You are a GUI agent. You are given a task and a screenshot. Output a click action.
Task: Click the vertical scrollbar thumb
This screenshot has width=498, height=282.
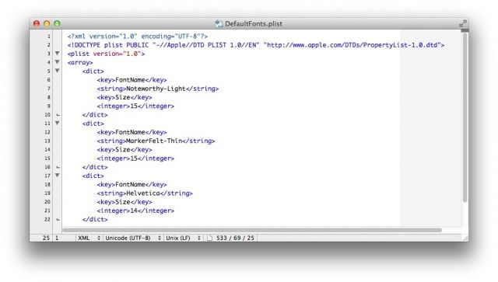(x=465, y=117)
